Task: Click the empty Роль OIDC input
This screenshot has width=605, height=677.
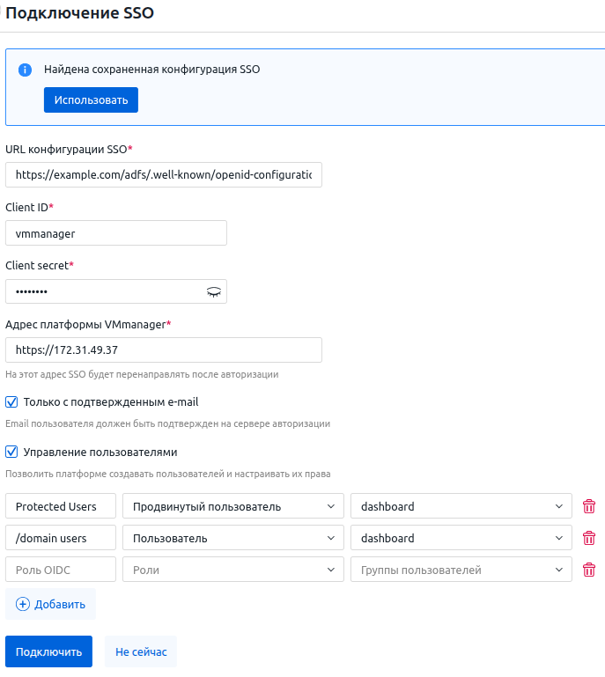Action: (61, 570)
